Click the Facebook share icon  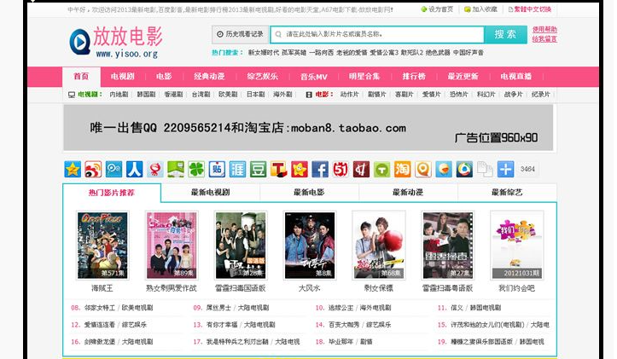(320, 169)
